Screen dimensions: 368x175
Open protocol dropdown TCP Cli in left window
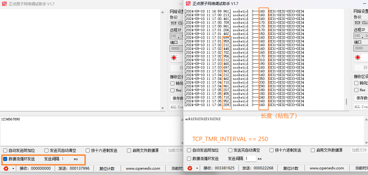pos(176,23)
